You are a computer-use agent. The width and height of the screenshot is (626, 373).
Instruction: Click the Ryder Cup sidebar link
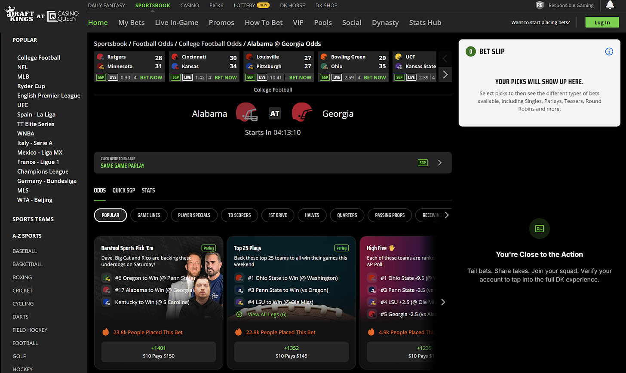coord(31,86)
